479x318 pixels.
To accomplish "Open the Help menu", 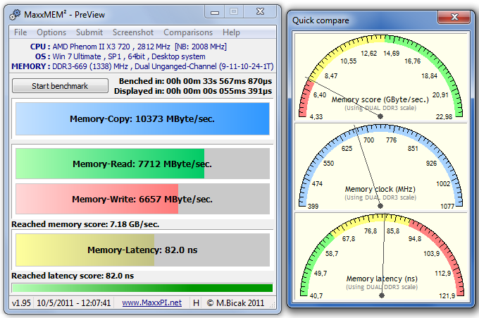I will coord(231,32).
